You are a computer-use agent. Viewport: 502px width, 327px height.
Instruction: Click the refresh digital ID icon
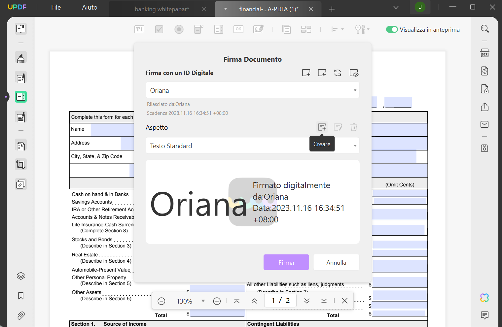[338, 73]
